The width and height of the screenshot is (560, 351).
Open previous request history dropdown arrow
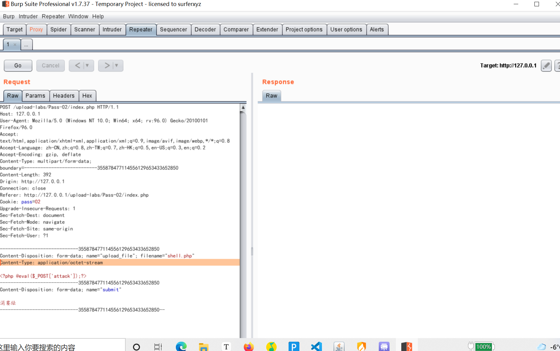click(x=87, y=65)
